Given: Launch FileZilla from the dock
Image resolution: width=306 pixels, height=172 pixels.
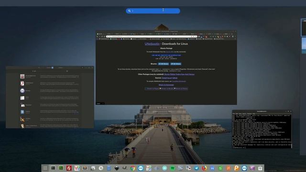Looking at the screenshot, I should [69, 168].
